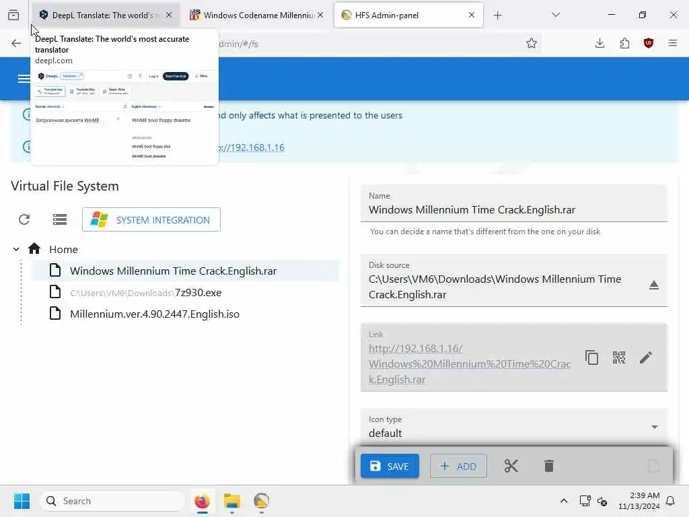Click the taskbar Search box
Viewport: 689px width, 517px height.
coord(112,501)
